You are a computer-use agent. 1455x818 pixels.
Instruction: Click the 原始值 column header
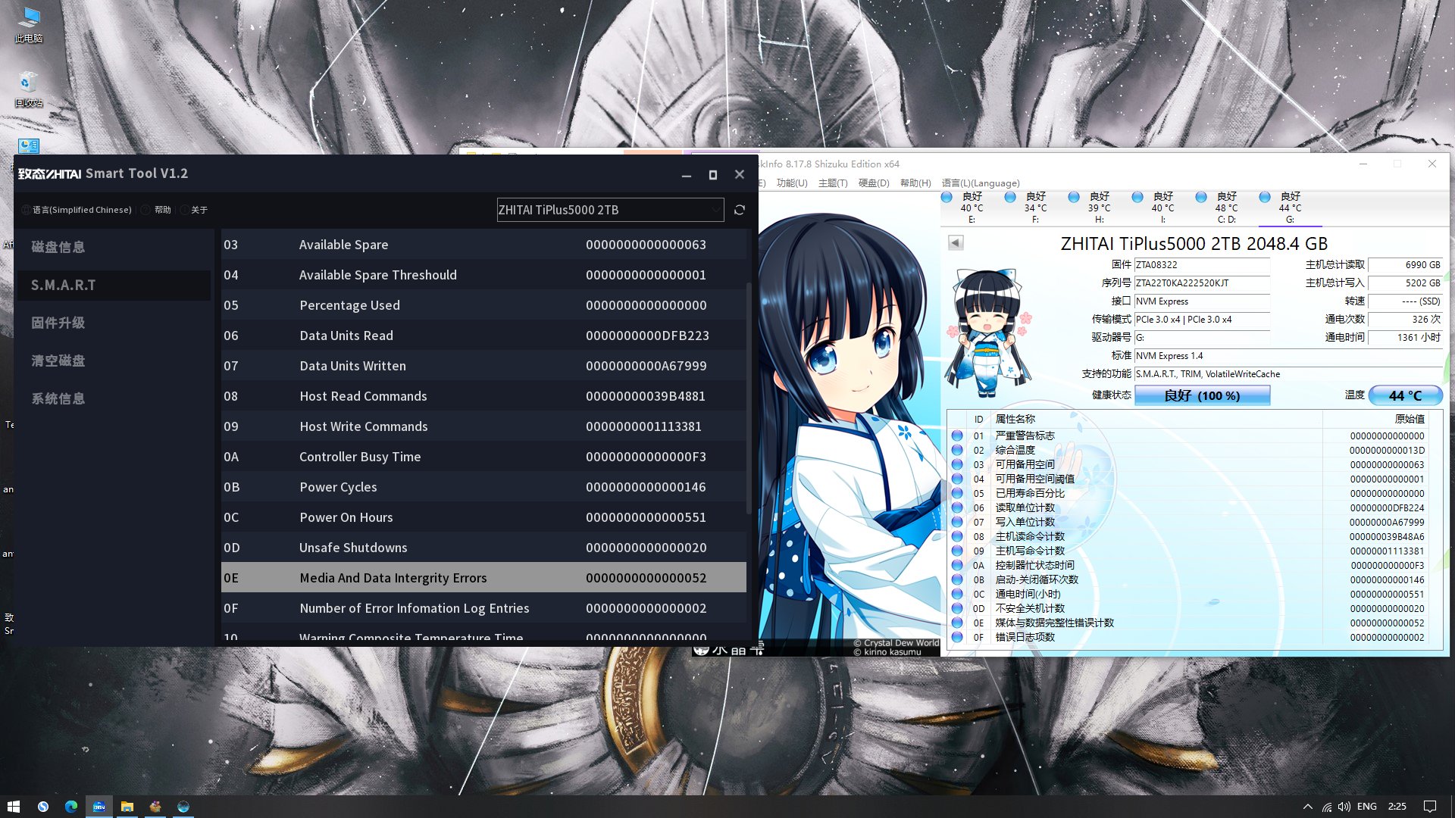1410,419
